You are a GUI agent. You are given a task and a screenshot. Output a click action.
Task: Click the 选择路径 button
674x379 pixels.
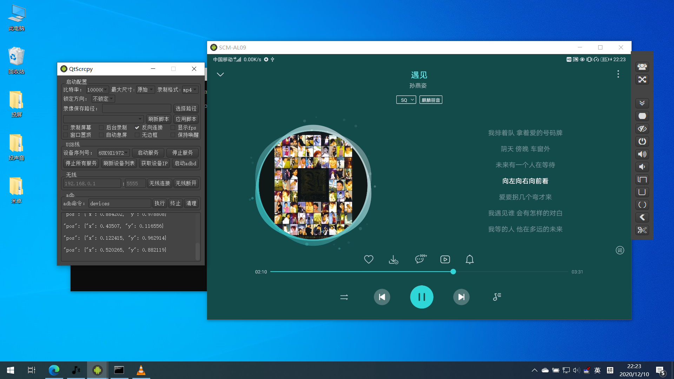(186, 109)
